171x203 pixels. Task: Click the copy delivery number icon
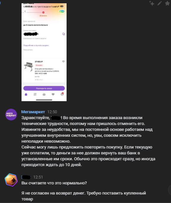pyautogui.click(x=64, y=34)
